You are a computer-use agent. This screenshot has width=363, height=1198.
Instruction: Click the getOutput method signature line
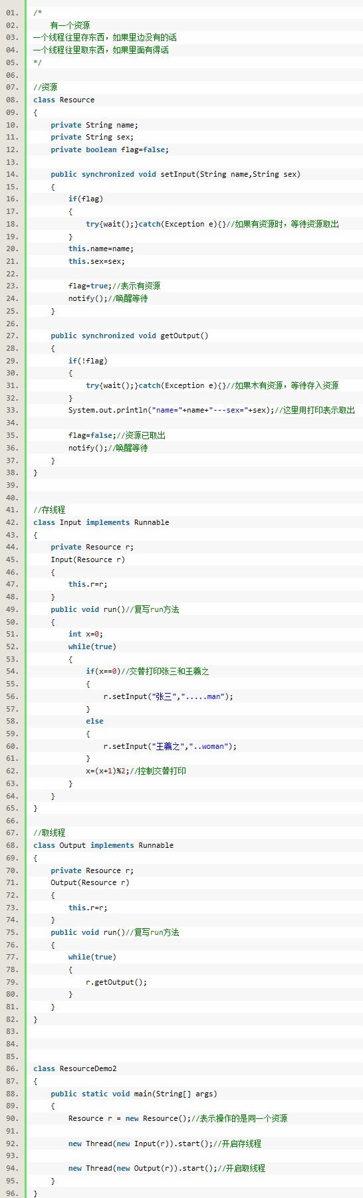[130, 336]
